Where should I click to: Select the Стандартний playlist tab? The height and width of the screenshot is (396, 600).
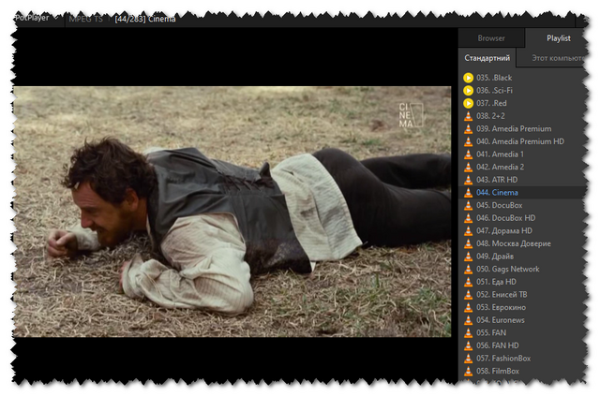point(487,58)
